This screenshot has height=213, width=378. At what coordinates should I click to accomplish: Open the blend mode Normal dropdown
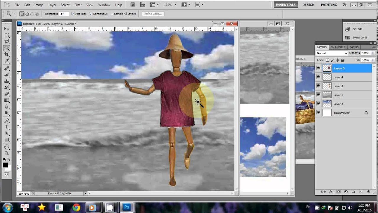332,53
